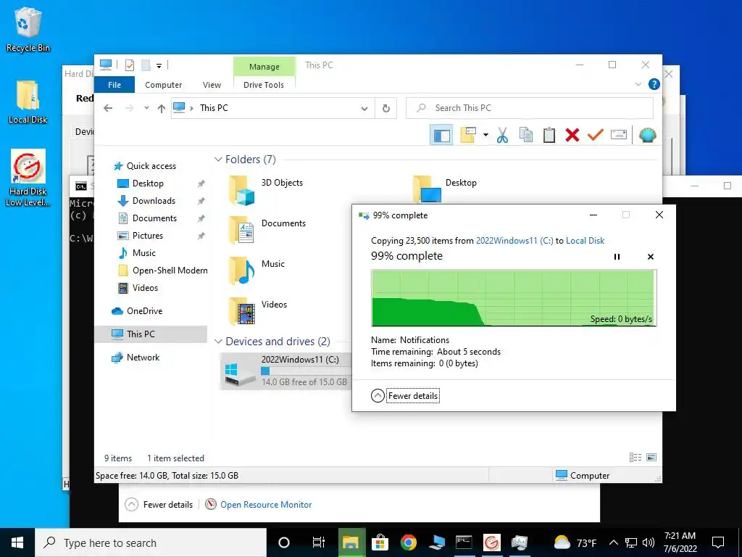This screenshot has width=742, height=557.
Task: Click the red X Delete icon in the toolbar
Action: coord(572,135)
